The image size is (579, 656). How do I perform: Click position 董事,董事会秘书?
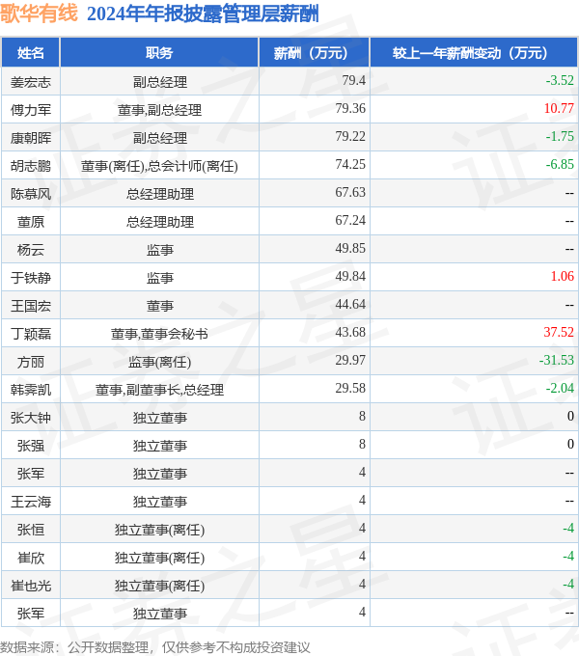[x=159, y=334]
